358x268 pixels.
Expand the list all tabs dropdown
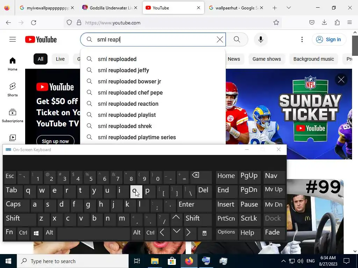pos(288,8)
